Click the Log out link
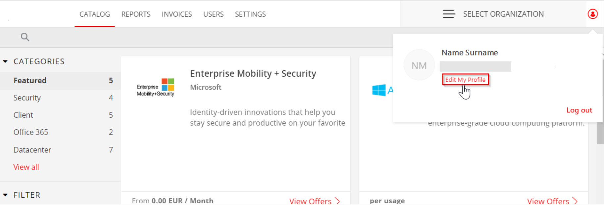The width and height of the screenshot is (604, 205). pyautogui.click(x=579, y=110)
